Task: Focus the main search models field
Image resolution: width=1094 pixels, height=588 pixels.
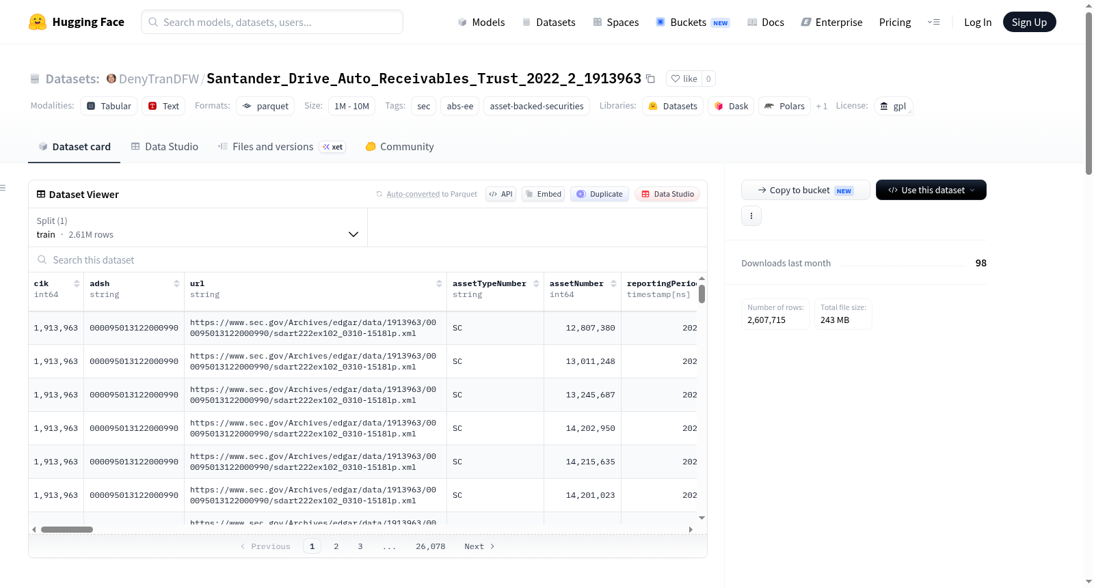Action: coord(272,22)
